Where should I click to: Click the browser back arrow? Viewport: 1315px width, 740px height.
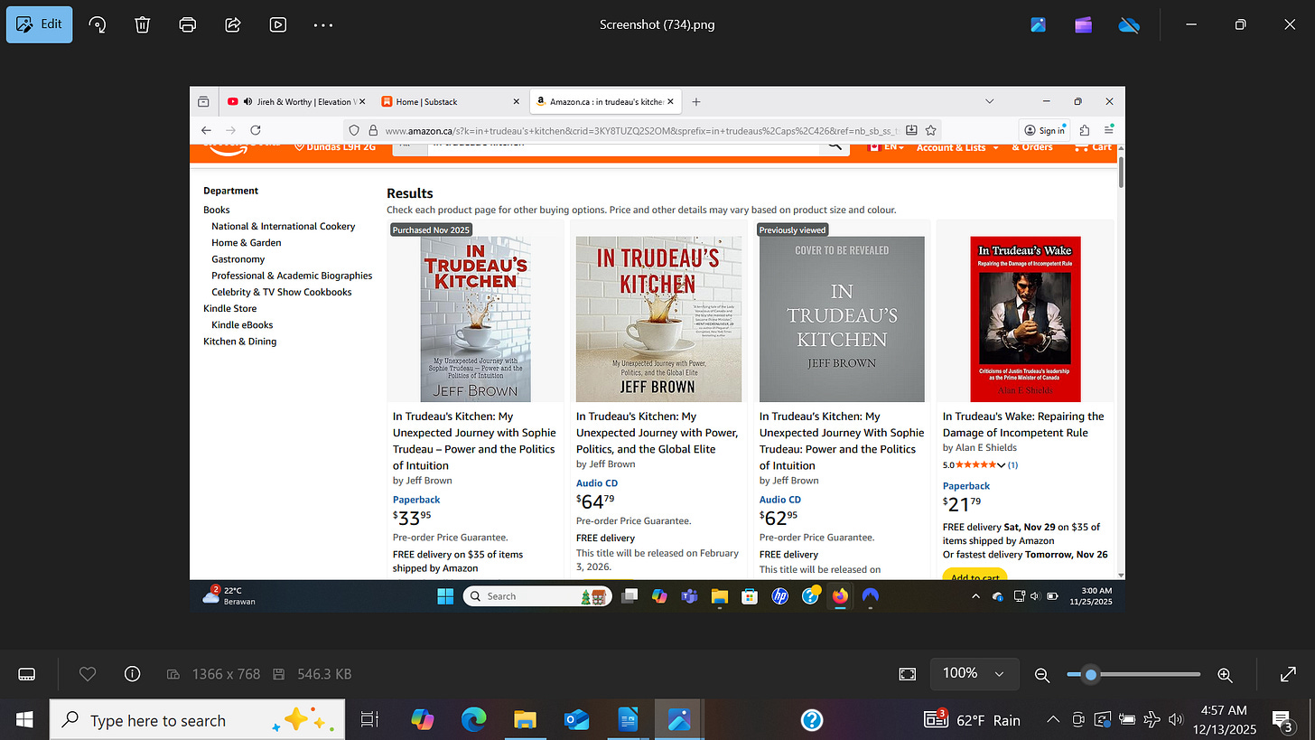coord(206,130)
